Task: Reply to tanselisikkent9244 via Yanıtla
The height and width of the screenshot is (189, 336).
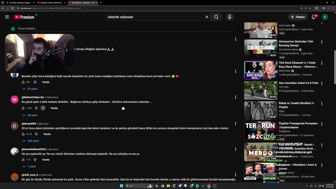Action: point(46,160)
